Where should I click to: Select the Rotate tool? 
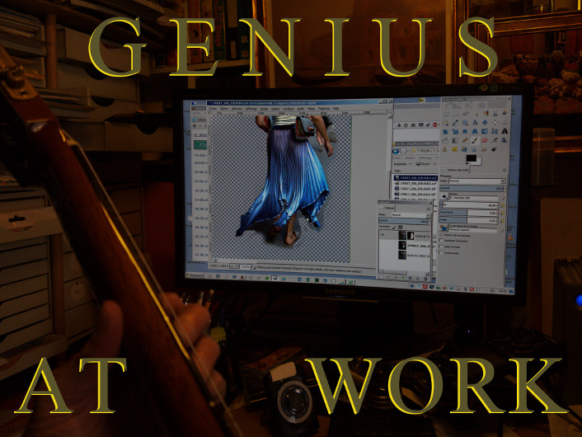click(446, 131)
